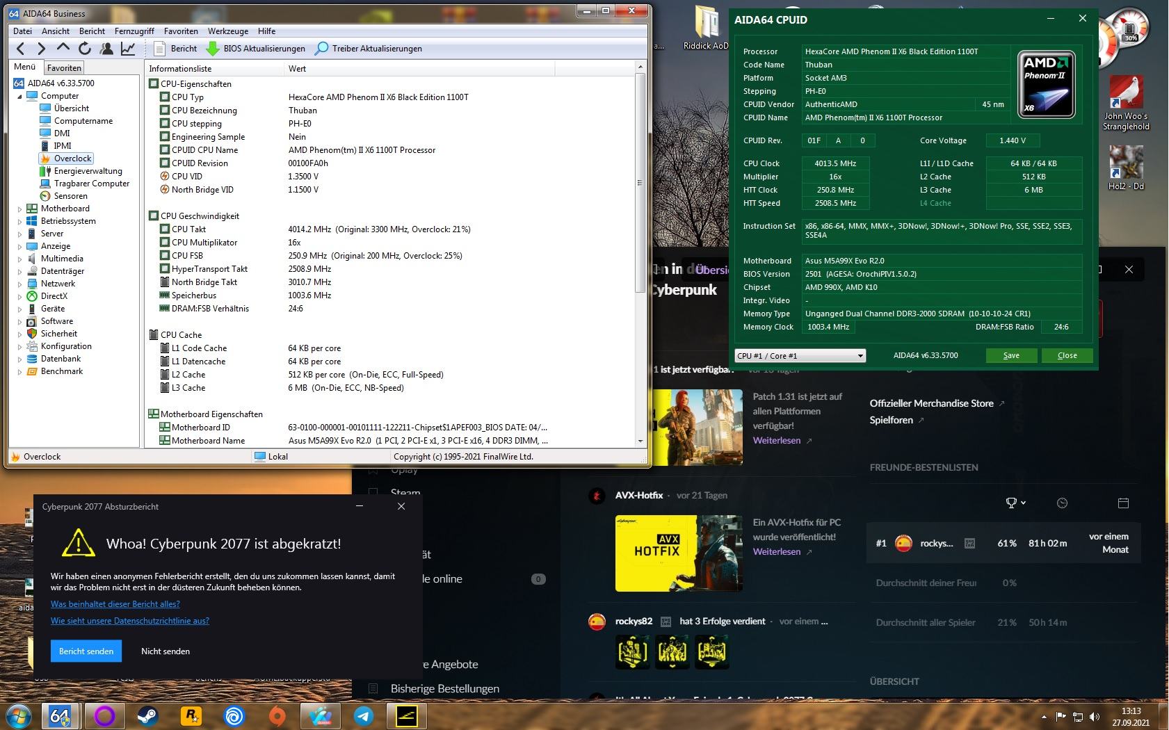Open the Bericht menu
The image size is (1169, 730).
point(92,31)
